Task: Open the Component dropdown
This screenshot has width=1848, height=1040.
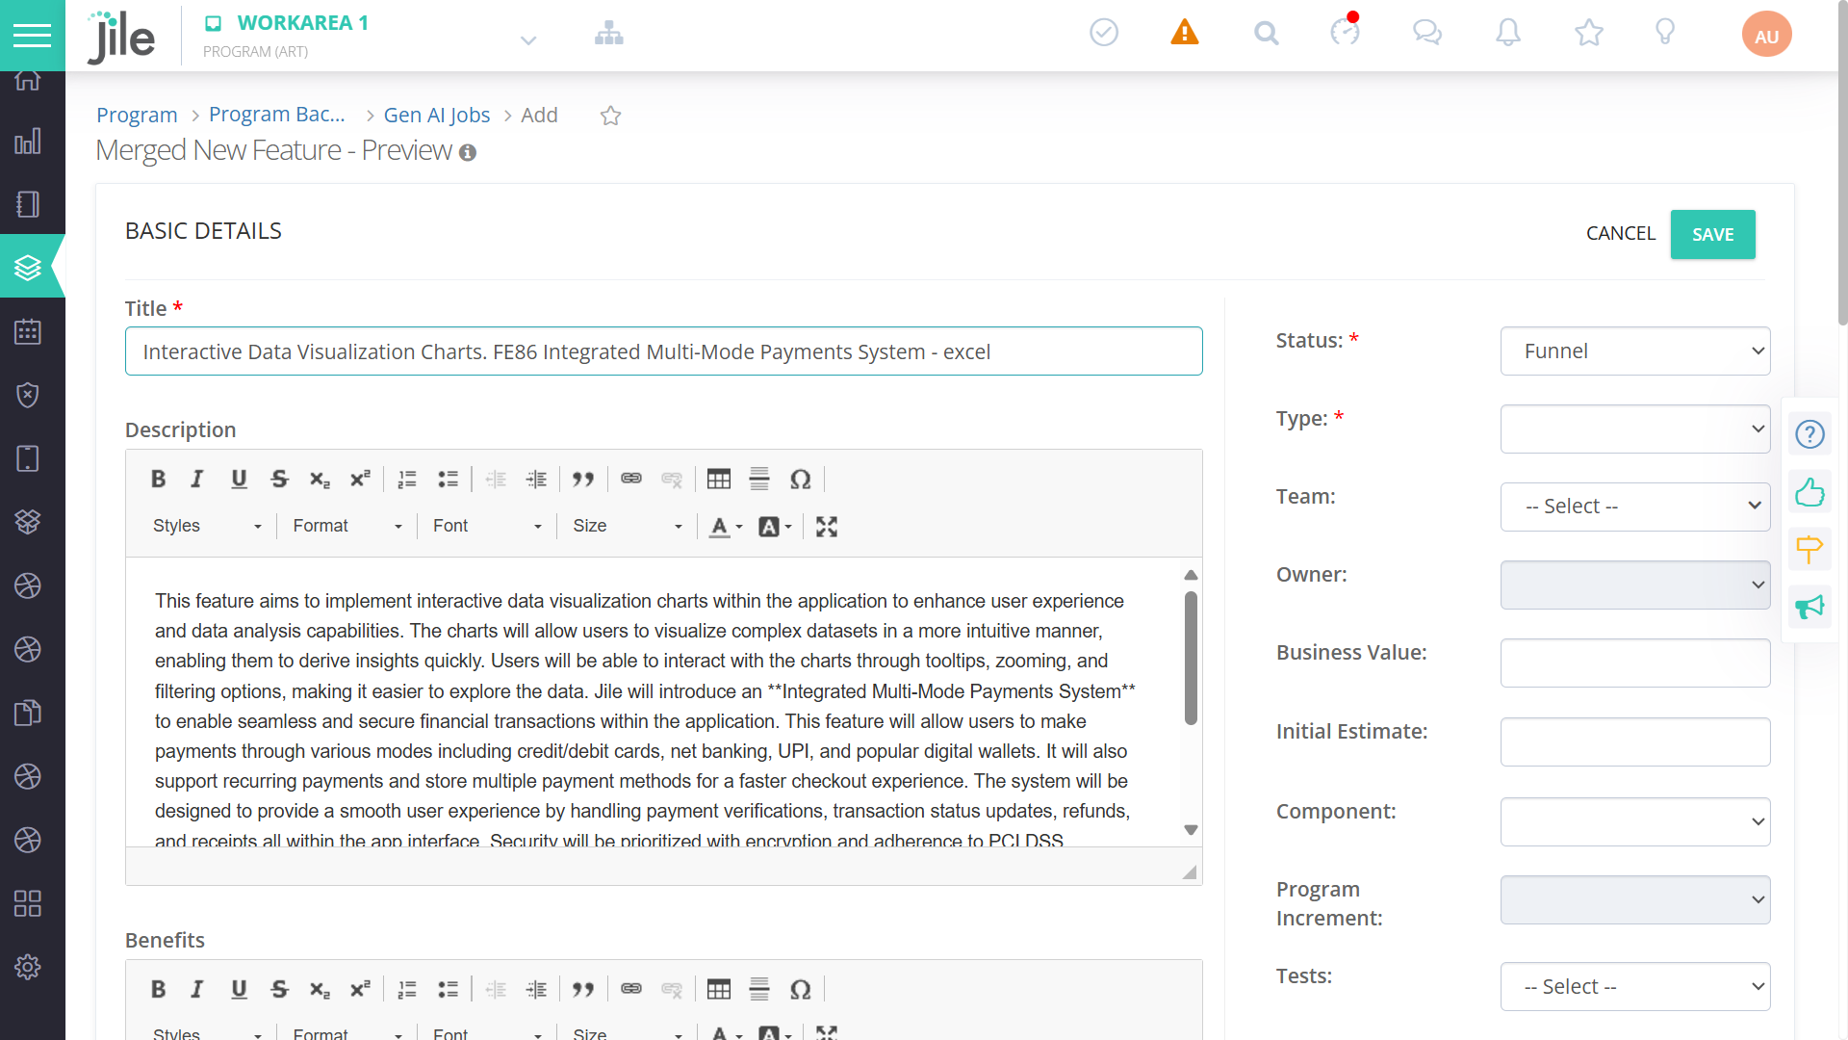Action: 1635,822
